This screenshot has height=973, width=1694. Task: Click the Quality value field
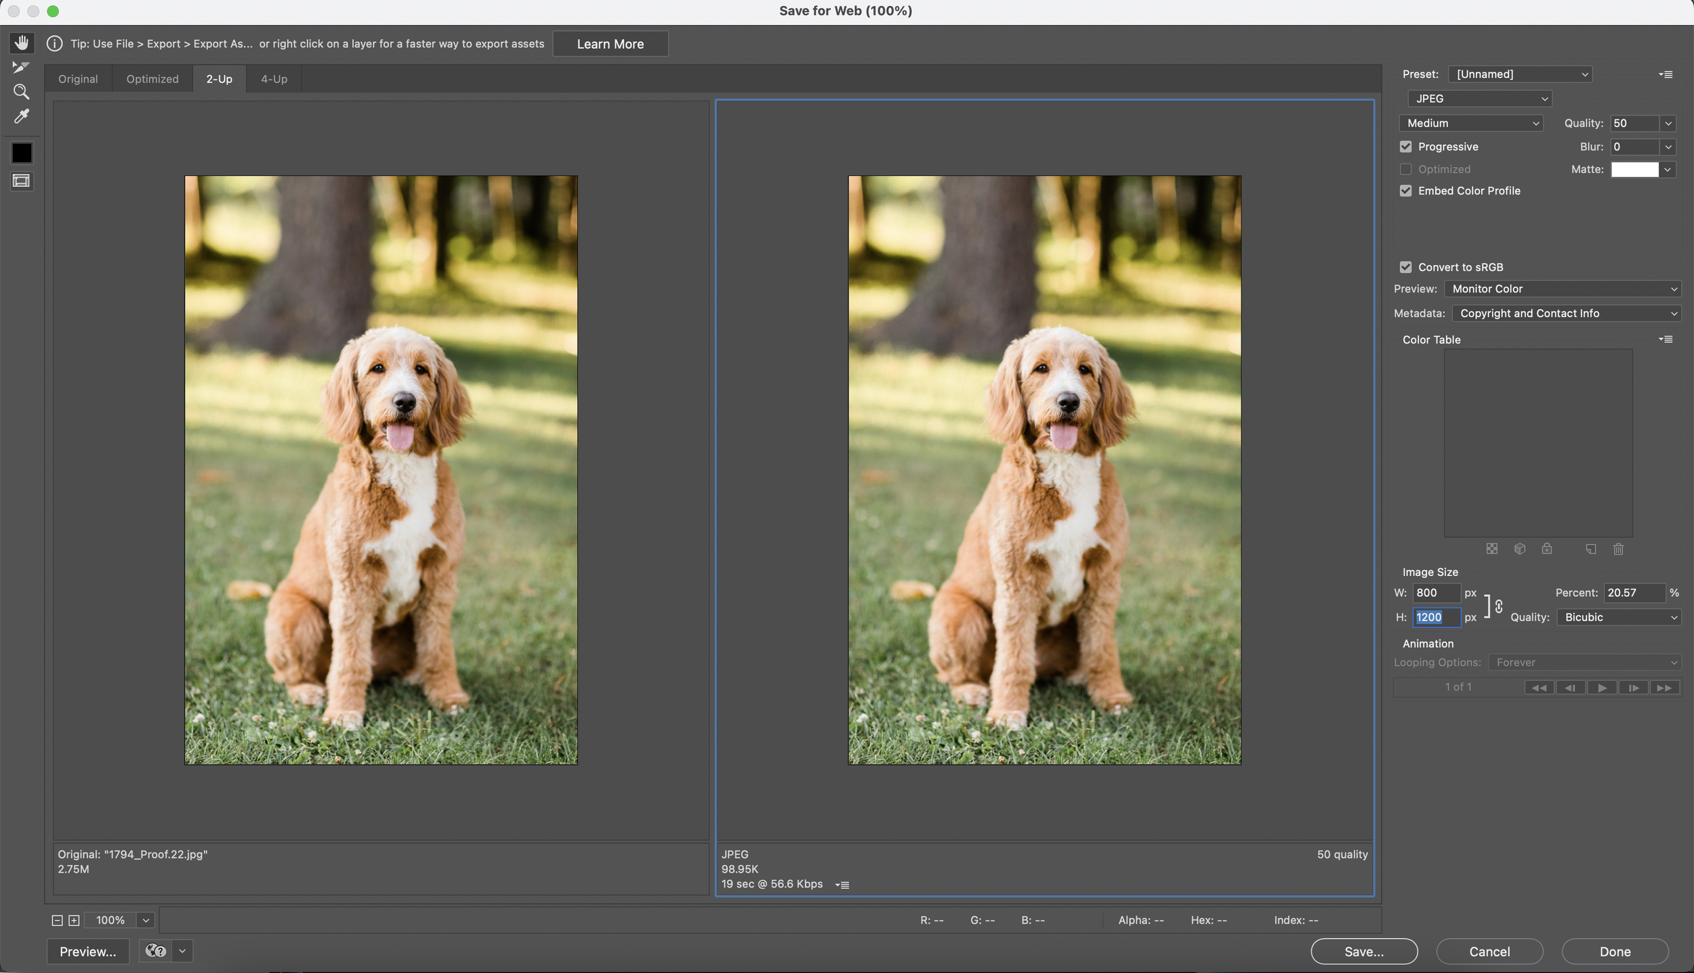tap(1634, 123)
